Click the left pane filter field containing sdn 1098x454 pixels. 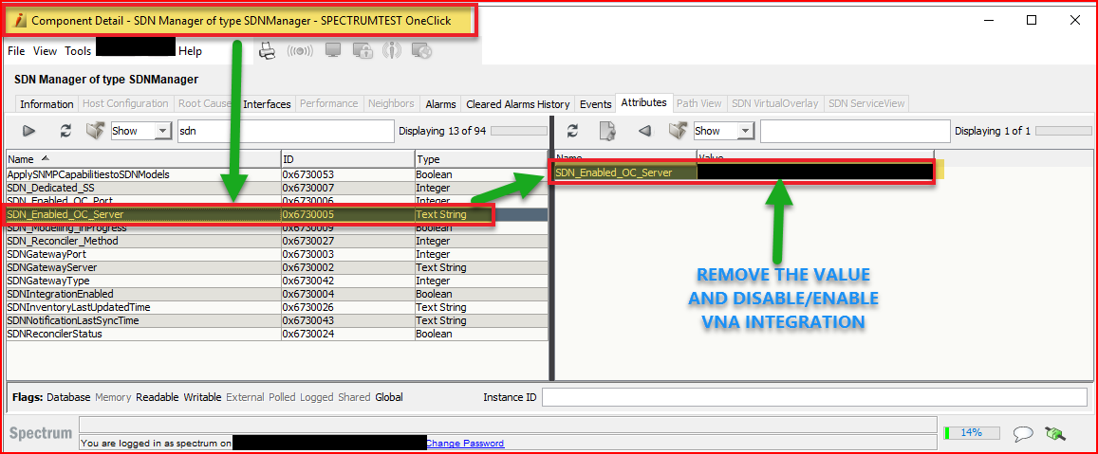(x=286, y=131)
